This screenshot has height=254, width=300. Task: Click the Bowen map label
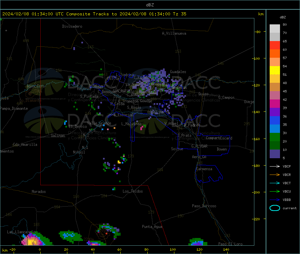[222, 149]
